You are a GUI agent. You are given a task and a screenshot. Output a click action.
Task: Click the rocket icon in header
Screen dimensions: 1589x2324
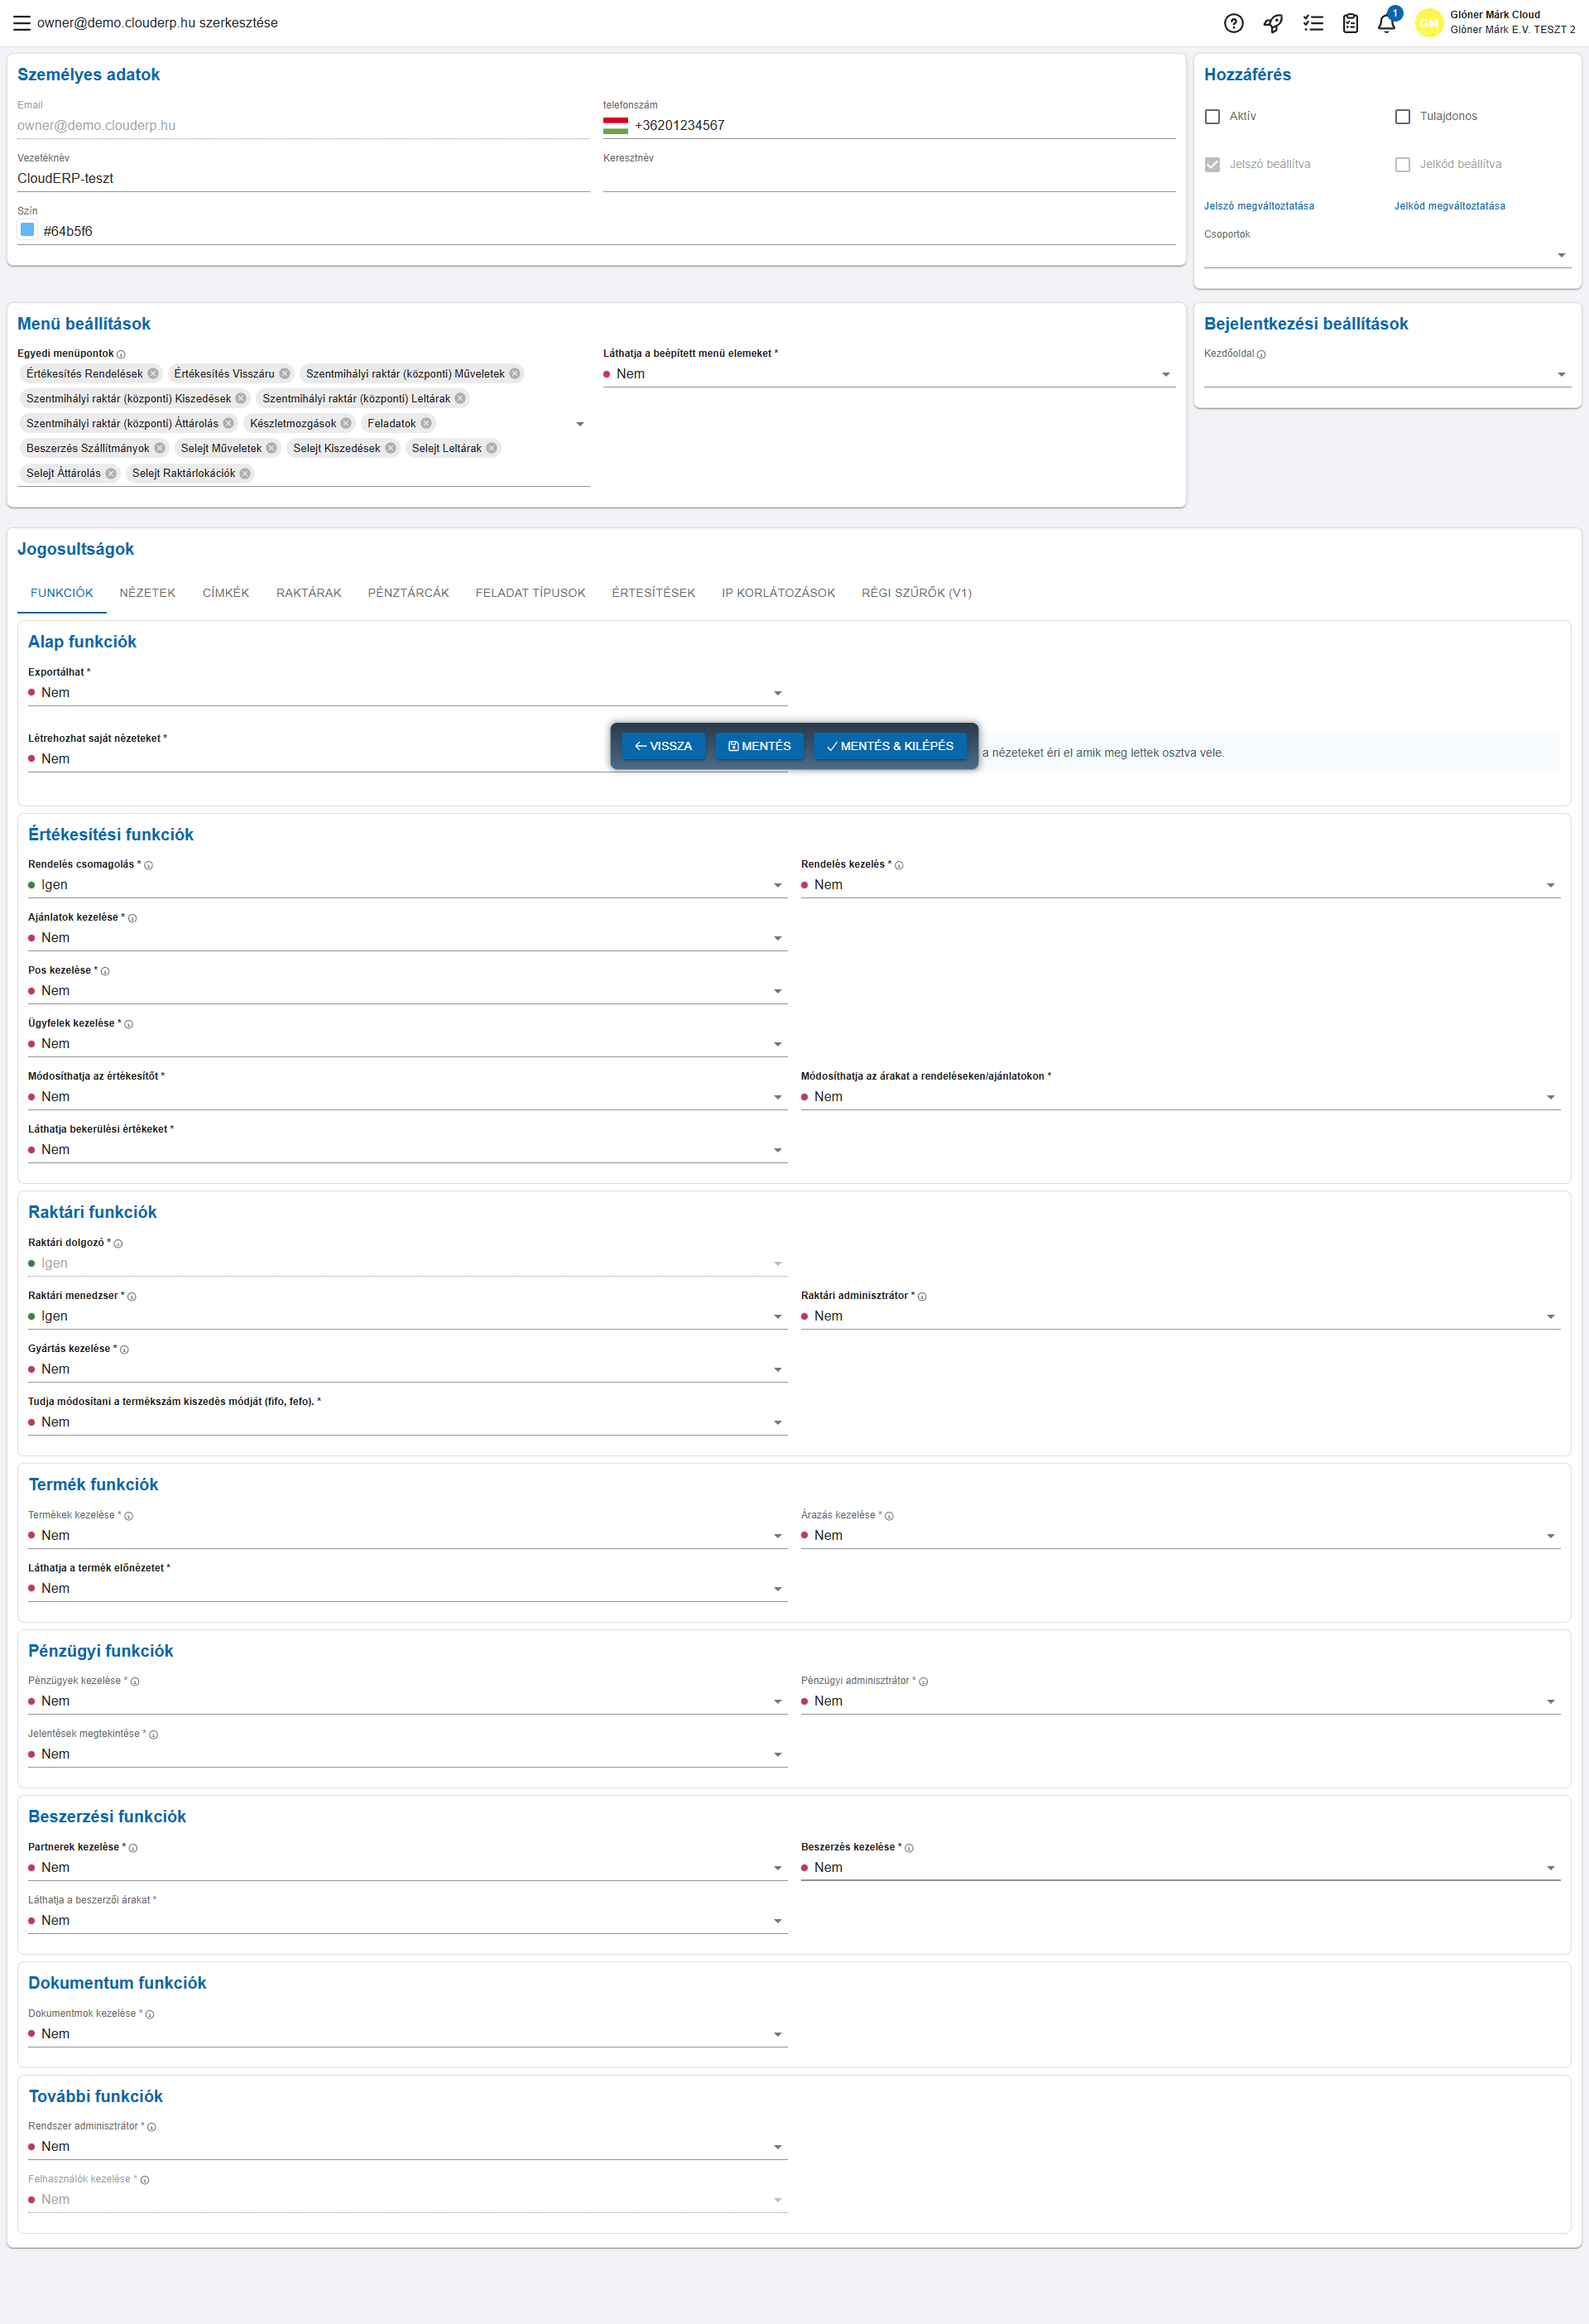coord(1272,23)
